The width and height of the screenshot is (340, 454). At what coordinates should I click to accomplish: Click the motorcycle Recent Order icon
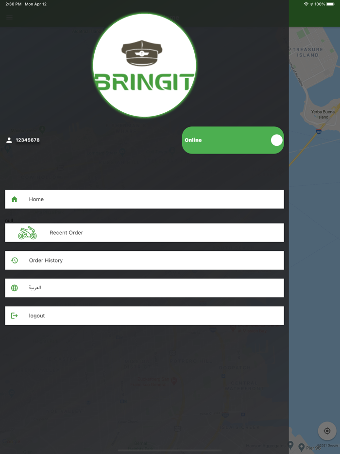(x=28, y=233)
